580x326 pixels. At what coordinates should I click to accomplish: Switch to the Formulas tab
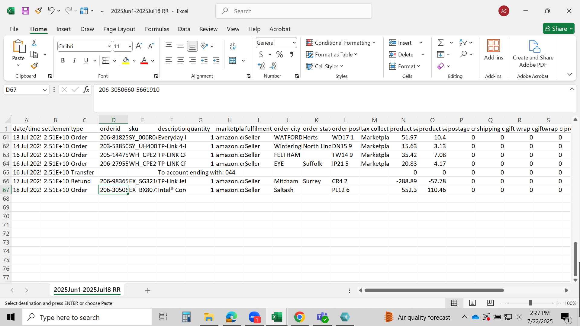click(x=157, y=29)
